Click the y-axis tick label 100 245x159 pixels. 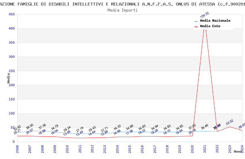[x=12, y=113]
